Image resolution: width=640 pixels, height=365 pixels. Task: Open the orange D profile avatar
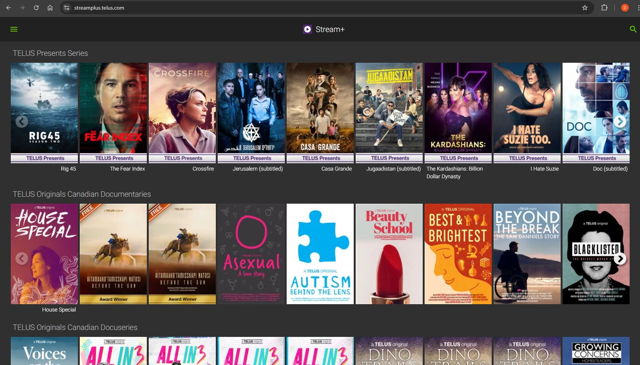coord(625,8)
